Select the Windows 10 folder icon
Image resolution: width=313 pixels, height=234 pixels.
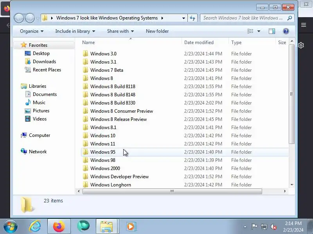pos(85,135)
